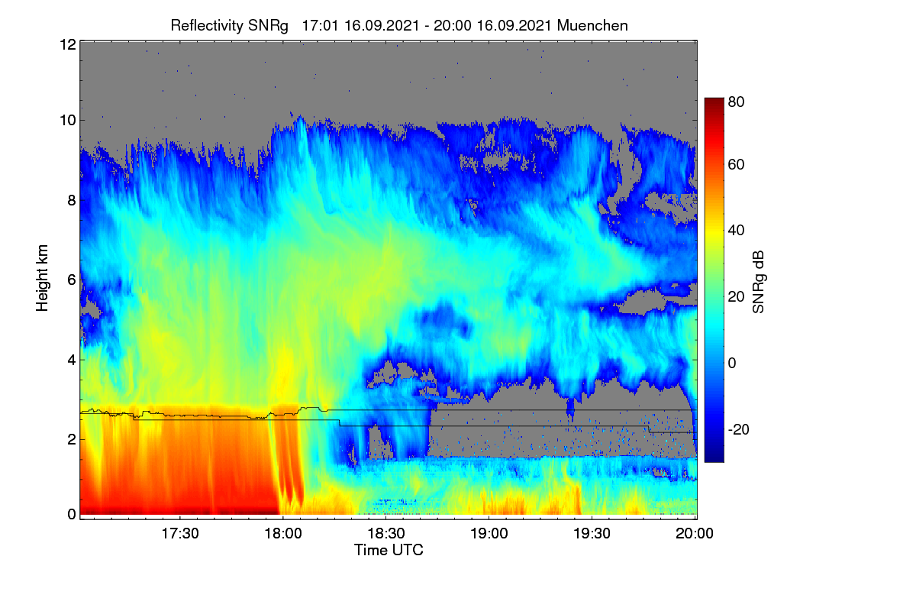This screenshot has height=611, width=916.
Task: Click the 19:00 time axis tick label
Action: click(489, 533)
